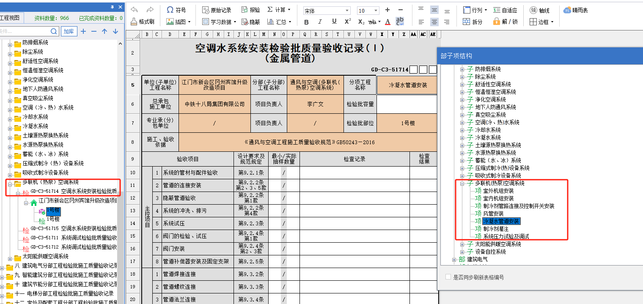Image resolution: width=643 pixels, height=304 pixels.
Task: Move tree item down with arrow
Action: (x=115, y=31)
